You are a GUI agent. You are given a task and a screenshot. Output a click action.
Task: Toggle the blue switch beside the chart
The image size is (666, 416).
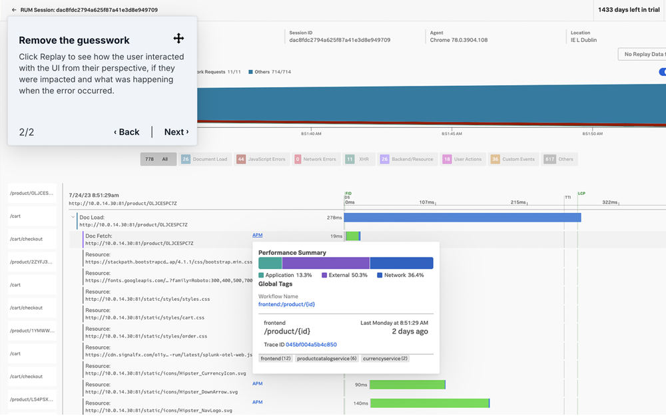[x=663, y=72]
